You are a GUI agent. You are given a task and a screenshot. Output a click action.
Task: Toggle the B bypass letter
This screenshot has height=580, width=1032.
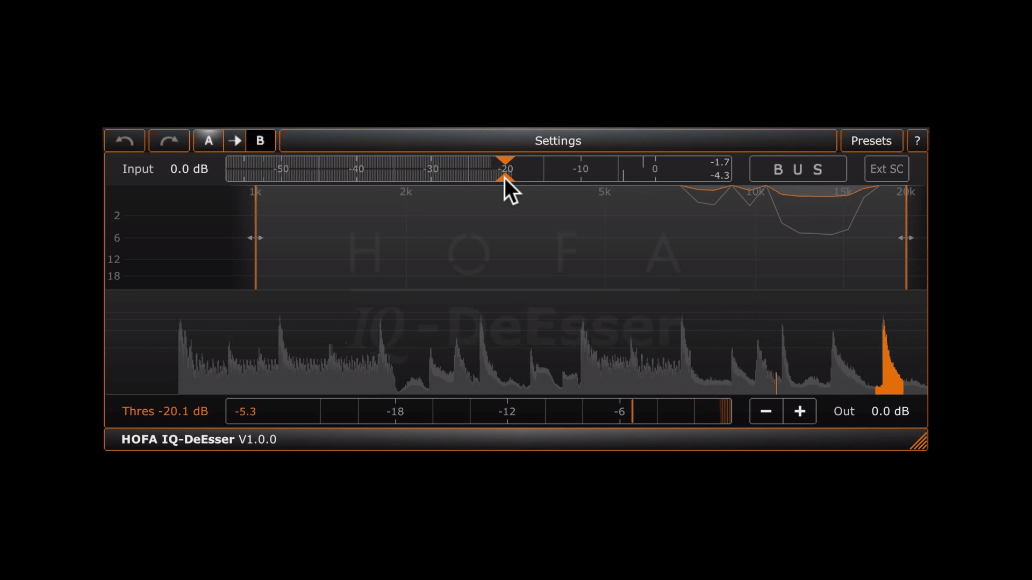tap(778, 170)
